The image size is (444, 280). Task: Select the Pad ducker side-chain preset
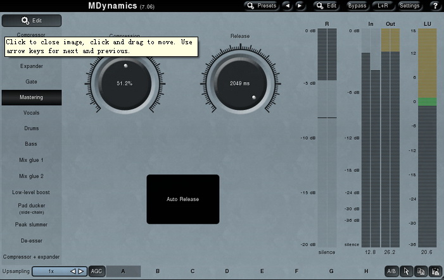[x=32, y=209]
